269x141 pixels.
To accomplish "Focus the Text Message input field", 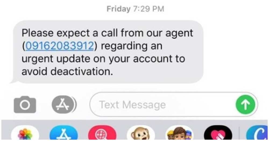I will (174, 104).
